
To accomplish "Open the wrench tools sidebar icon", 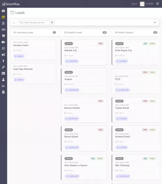I will pyautogui.click(x=3, y=67).
